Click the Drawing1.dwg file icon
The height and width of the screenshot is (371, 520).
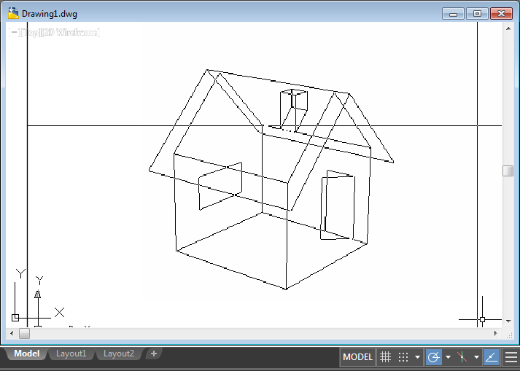(13, 13)
